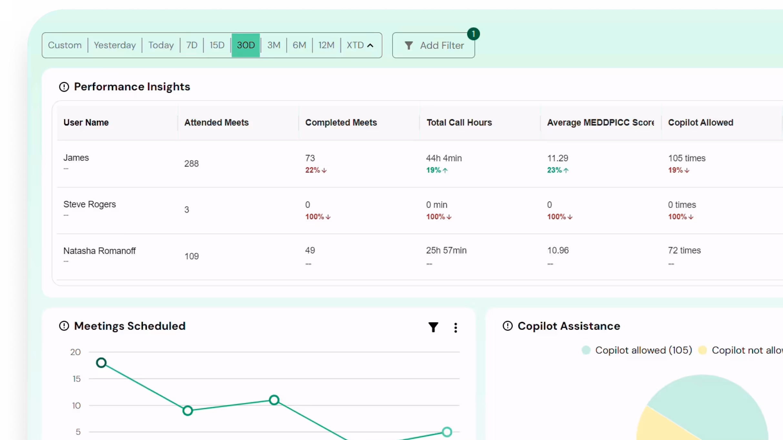
Task: Open the Meetings Scheduled filter icon
Action: [x=433, y=327]
